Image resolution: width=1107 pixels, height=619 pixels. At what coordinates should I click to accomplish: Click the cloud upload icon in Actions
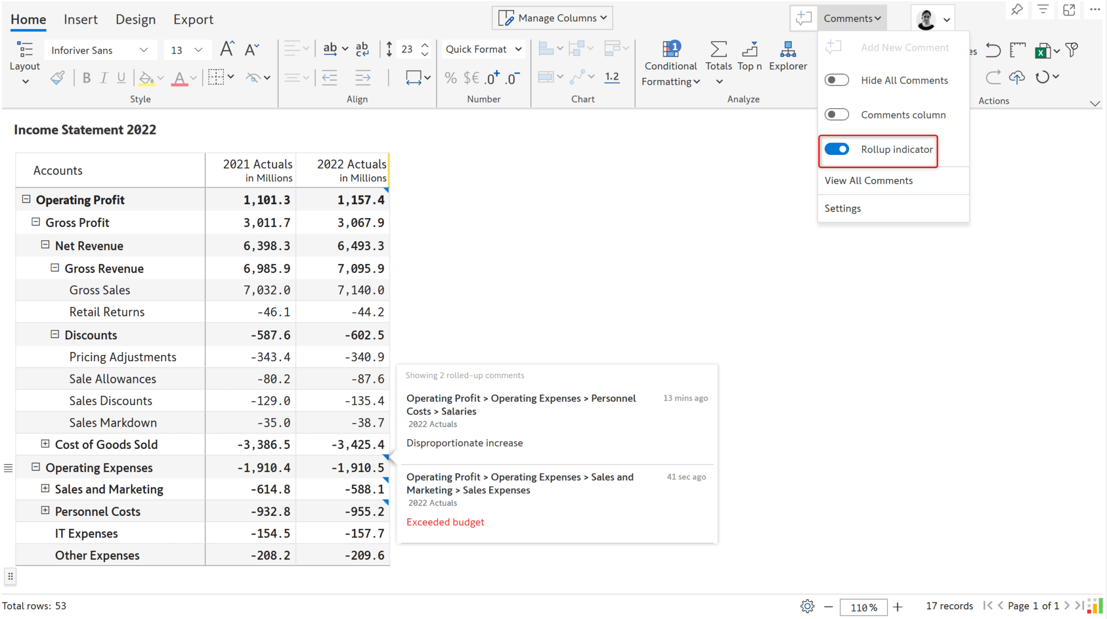[x=1017, y=77]
